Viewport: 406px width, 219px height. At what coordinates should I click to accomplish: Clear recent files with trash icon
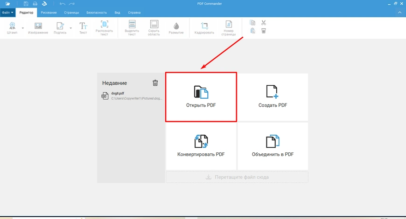pos(155,83)
